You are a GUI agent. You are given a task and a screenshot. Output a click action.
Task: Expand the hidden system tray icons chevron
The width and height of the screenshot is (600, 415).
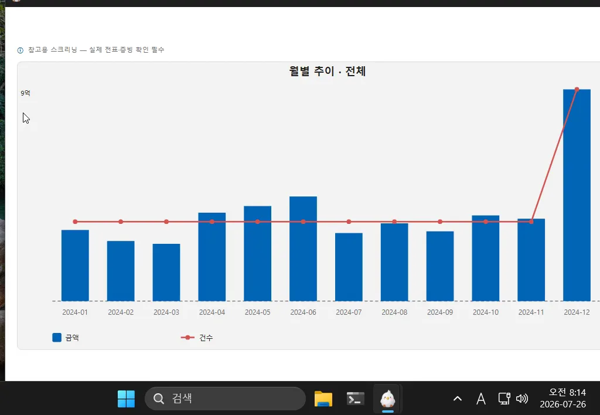point(457,399)
